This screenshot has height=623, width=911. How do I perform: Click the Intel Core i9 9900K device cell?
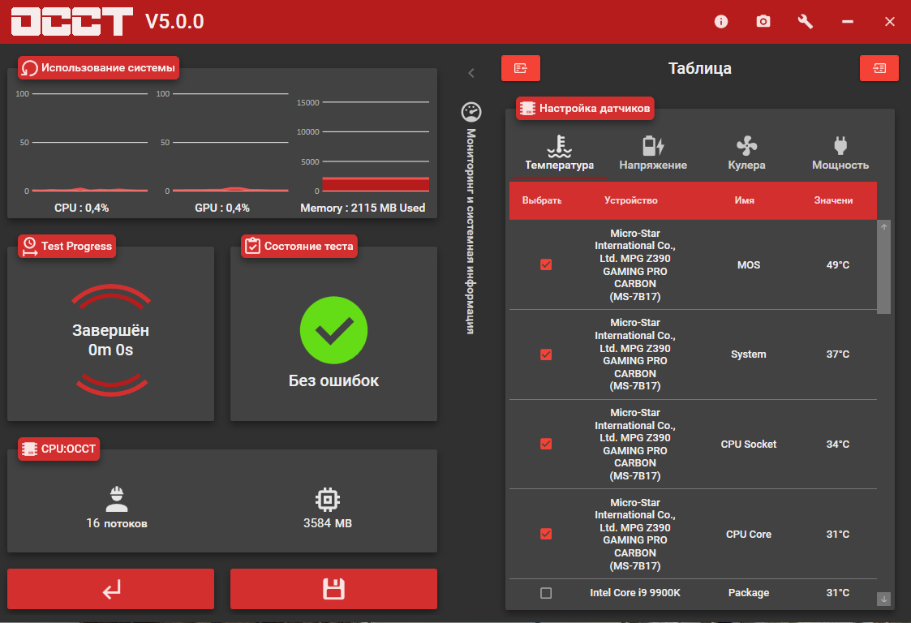pos(635,593)
